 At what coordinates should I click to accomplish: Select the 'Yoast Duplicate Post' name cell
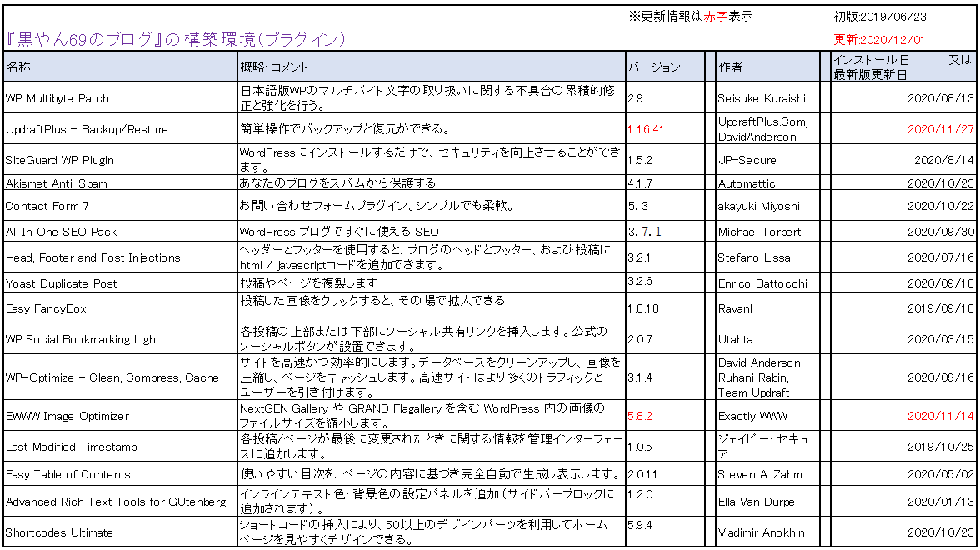[62, 283]
